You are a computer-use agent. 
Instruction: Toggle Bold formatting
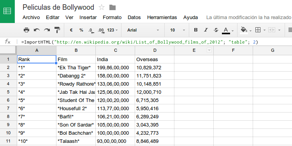(x=196, y=30)
